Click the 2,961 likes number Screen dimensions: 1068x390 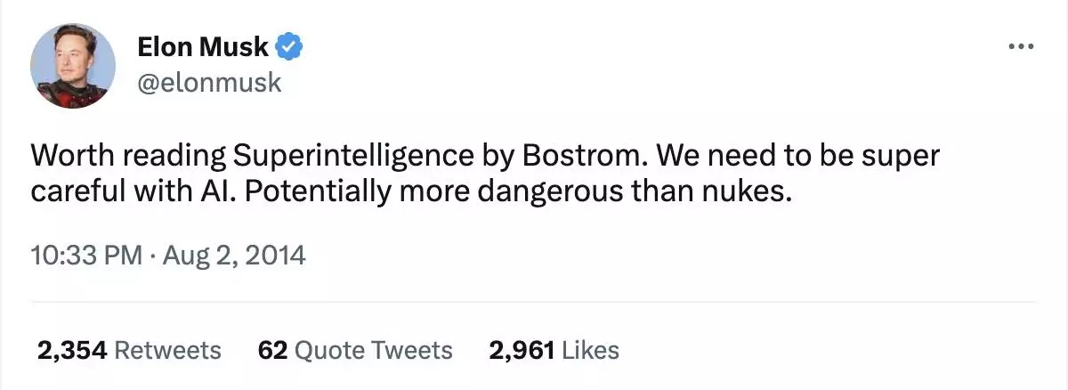point(524,350)
